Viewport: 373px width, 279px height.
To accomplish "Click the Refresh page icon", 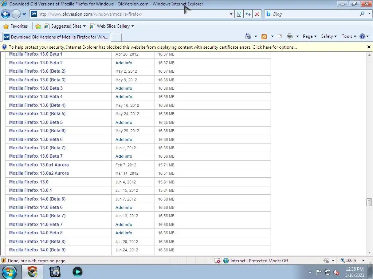I will [248, 14].
